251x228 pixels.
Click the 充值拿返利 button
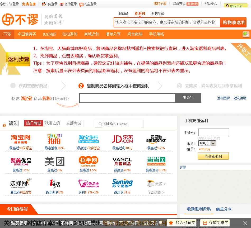coord(213,156)
